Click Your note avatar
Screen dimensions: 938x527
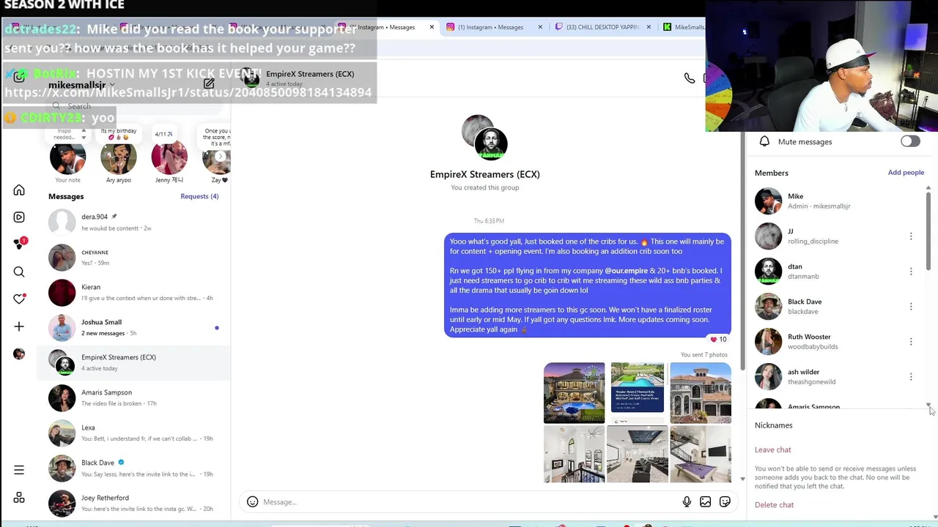click(x=67, y=158)
